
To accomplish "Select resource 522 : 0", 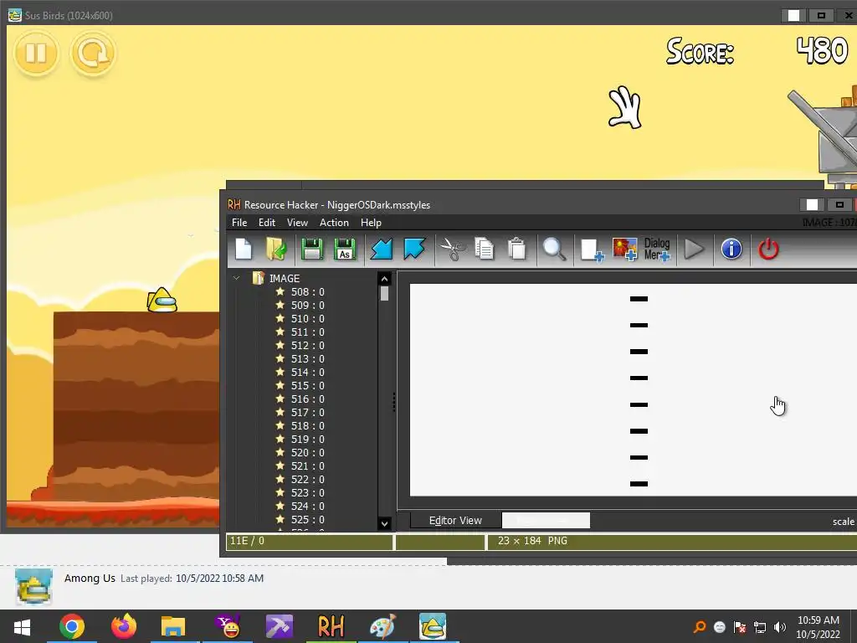I will (308, 480).
